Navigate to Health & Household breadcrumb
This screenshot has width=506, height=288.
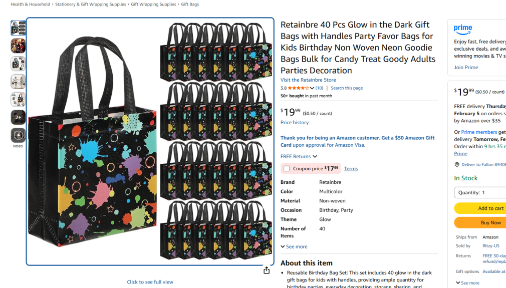(30, 5)
